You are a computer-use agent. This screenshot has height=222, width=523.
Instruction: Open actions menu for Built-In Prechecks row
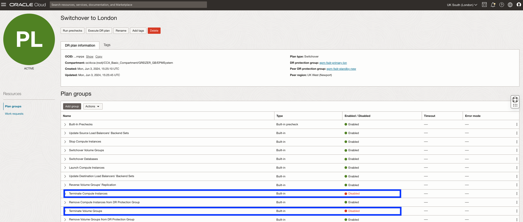[517, 124]
